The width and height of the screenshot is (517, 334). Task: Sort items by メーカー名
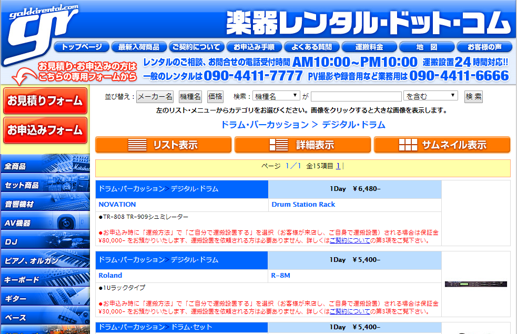coord(155,97)
